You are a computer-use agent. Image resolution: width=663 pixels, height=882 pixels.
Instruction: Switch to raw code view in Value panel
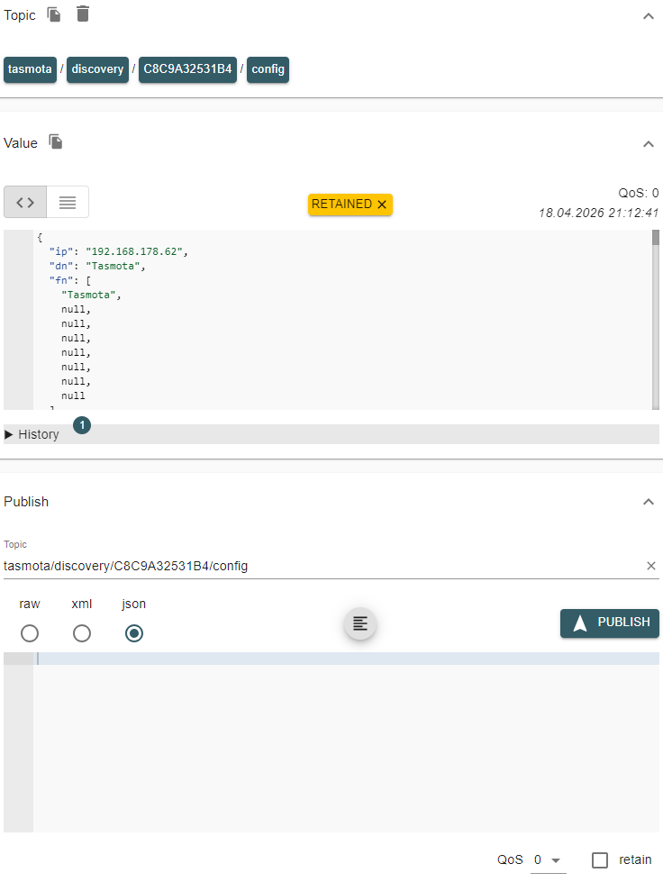(x=24, y=201)
